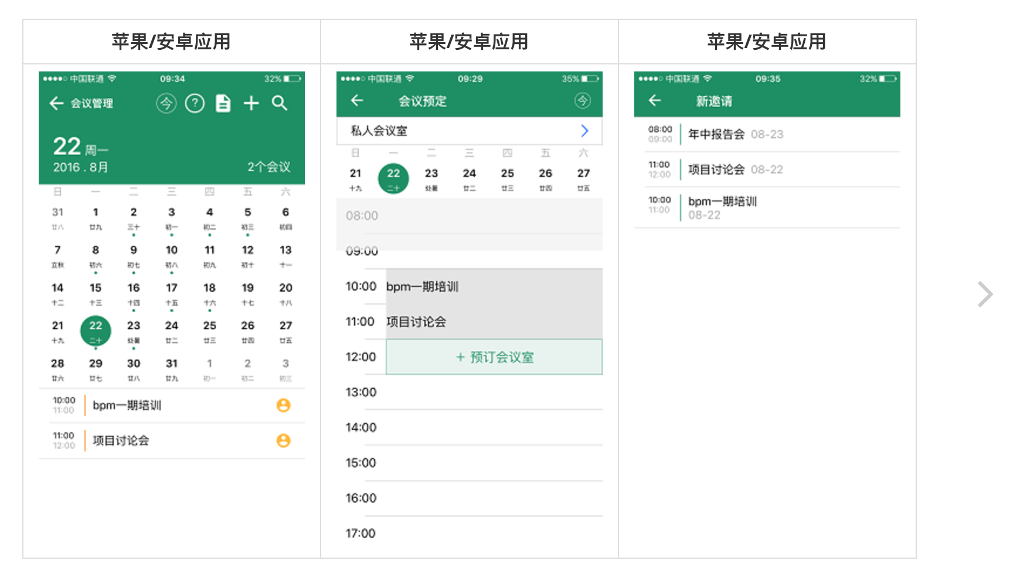Select highlighted day 22 in month calendar
1020x574 pixels.
pyautogui.click(x=96, y=331)
